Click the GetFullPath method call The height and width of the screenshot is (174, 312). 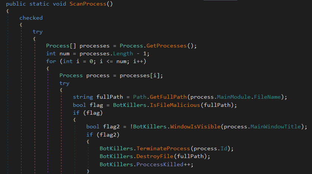[168, 97]
